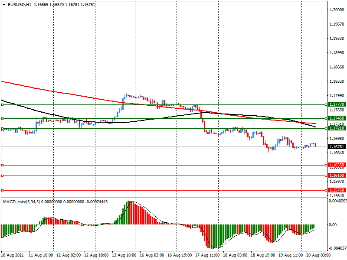The image size is (347, 260).
Task: Click the 1.15640 price scale label
Action: (x=337, y=196)
